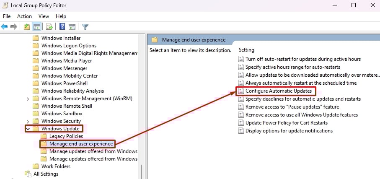Click the Windows Sandbox folder icon
380x179 pixels.
click(x=36, y=114)
